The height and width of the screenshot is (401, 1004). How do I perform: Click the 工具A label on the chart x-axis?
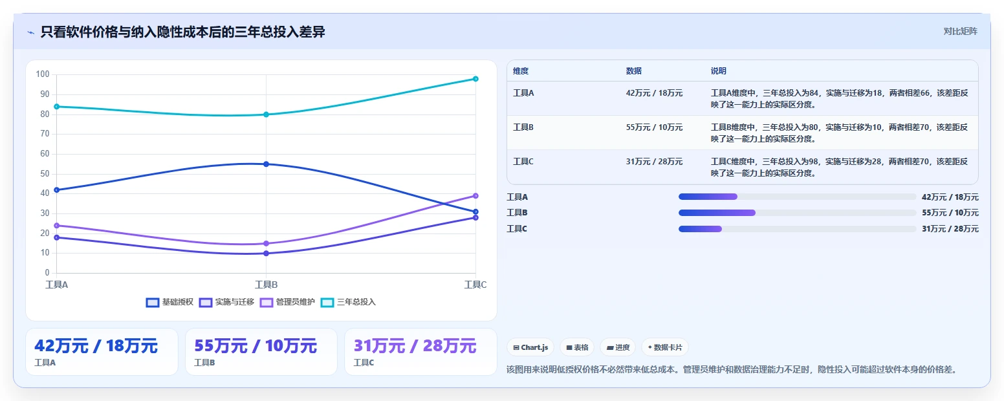57,285
